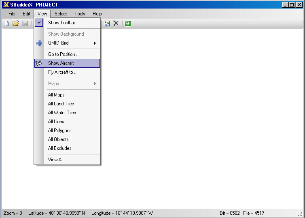Open the File menu
Image resolution: width=305 pixels, height=218 pixels.
[12, 14]
